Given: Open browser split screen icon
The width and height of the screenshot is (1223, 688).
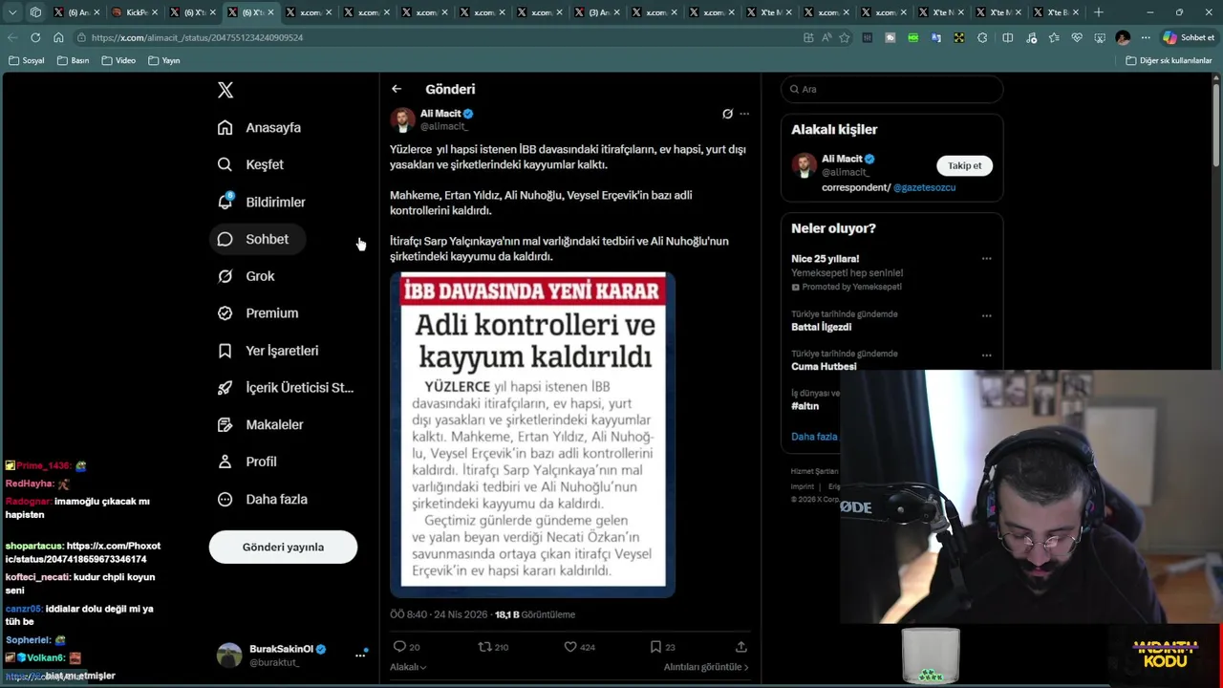Looking at the screenshot, I should tap(1007, 37).
